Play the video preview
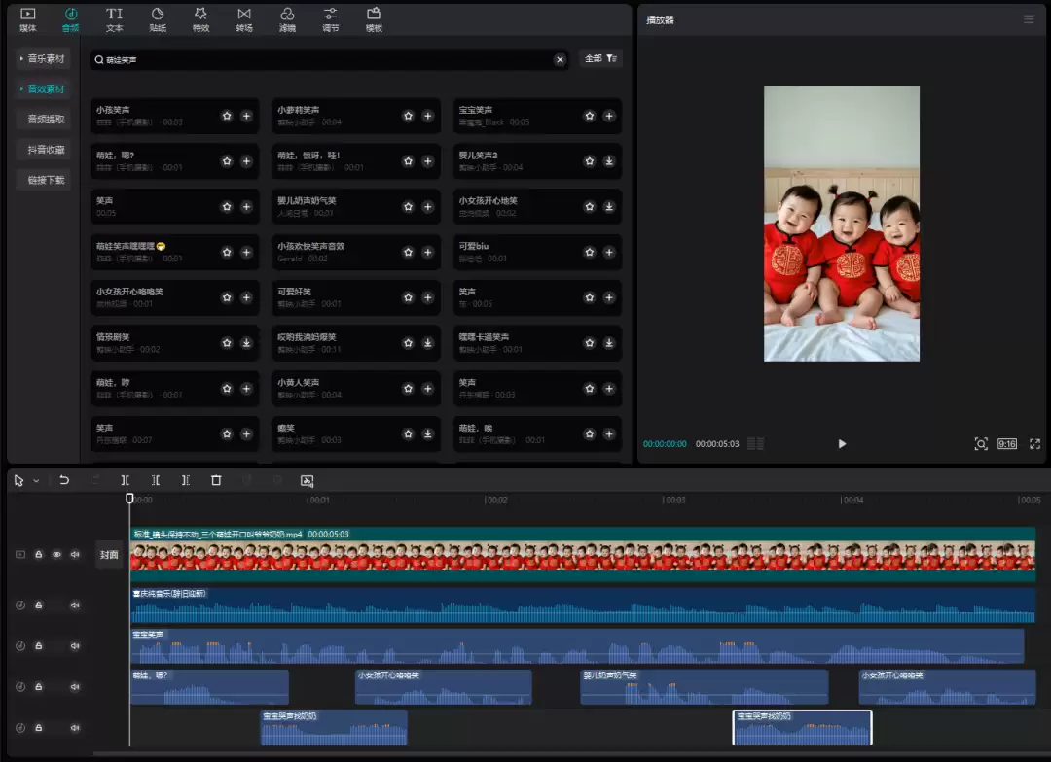1051x762 pixels. point(842,444)
